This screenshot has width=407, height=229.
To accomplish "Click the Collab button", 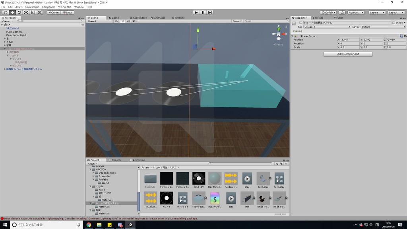I will pos(328,12).
